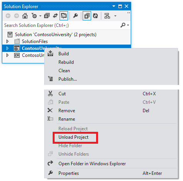Click the magnifier search icon
This screenshot has height=181, width=183.
(123, 25)
